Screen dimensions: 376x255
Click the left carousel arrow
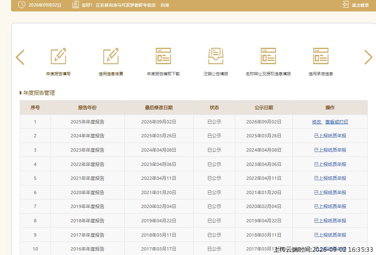(20, 57)
